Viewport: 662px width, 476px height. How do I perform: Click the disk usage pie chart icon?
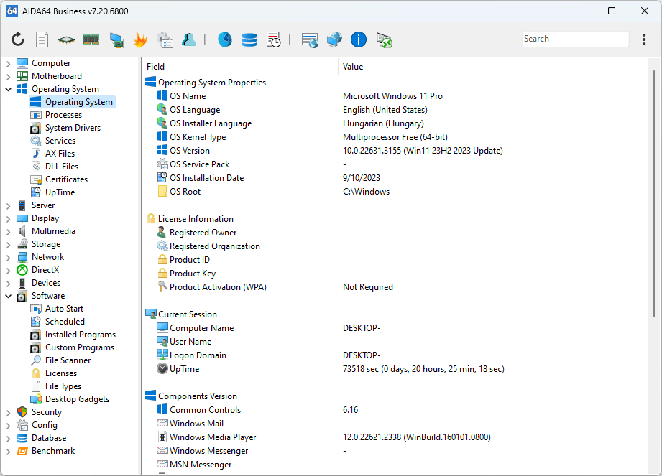coord(224,39)
